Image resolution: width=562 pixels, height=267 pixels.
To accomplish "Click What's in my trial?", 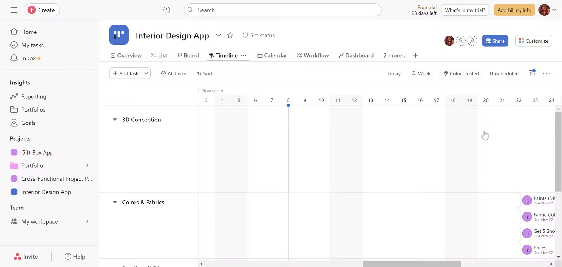I will [465, 10].
